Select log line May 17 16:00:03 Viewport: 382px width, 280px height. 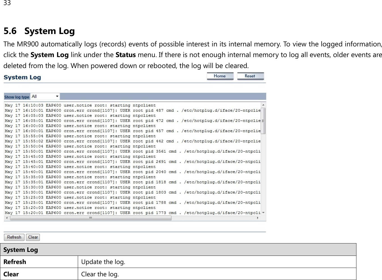[x=80, y=126]
